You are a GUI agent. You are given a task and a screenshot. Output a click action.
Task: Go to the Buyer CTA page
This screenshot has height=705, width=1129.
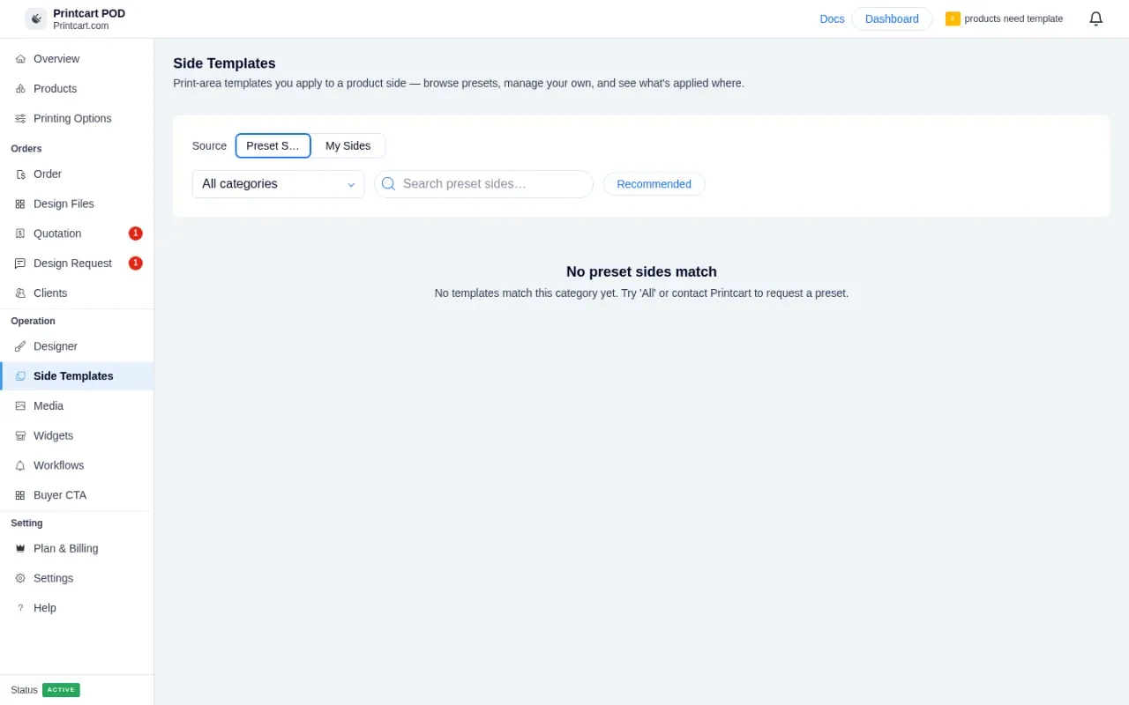click(77, 495)
